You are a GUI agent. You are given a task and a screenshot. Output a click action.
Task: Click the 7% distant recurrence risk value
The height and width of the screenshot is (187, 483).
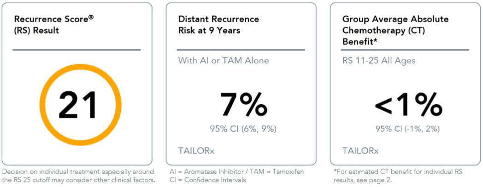click(243, 105)
